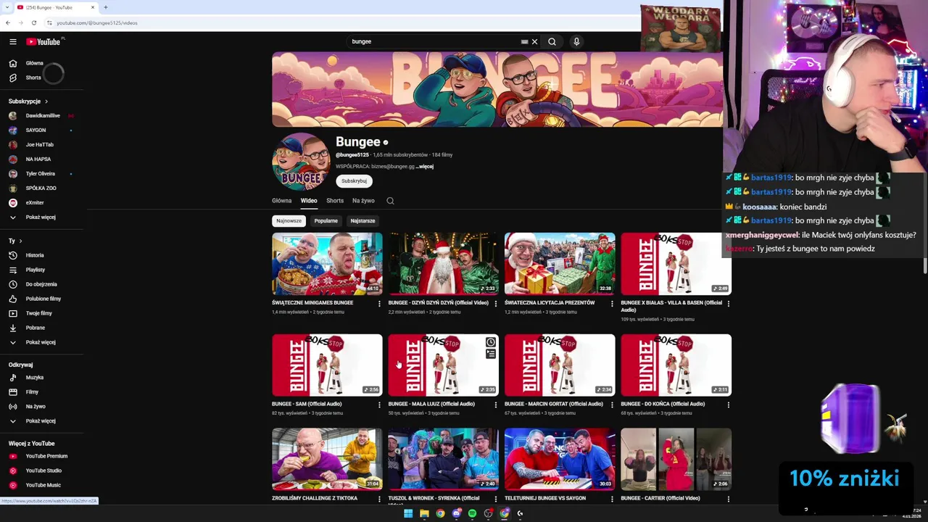Select the Popularne filter chip

click(326, 221)
